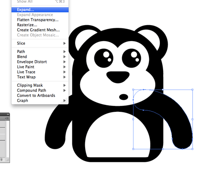The image size is (205, 172).
Task: Expand the Path submenu
Action: pyautogui.click(x=65, y=52)
